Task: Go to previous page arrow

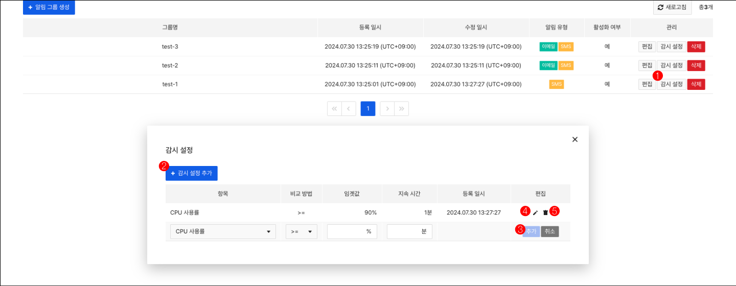Action: pyautogui.click(x=349, y=109)
